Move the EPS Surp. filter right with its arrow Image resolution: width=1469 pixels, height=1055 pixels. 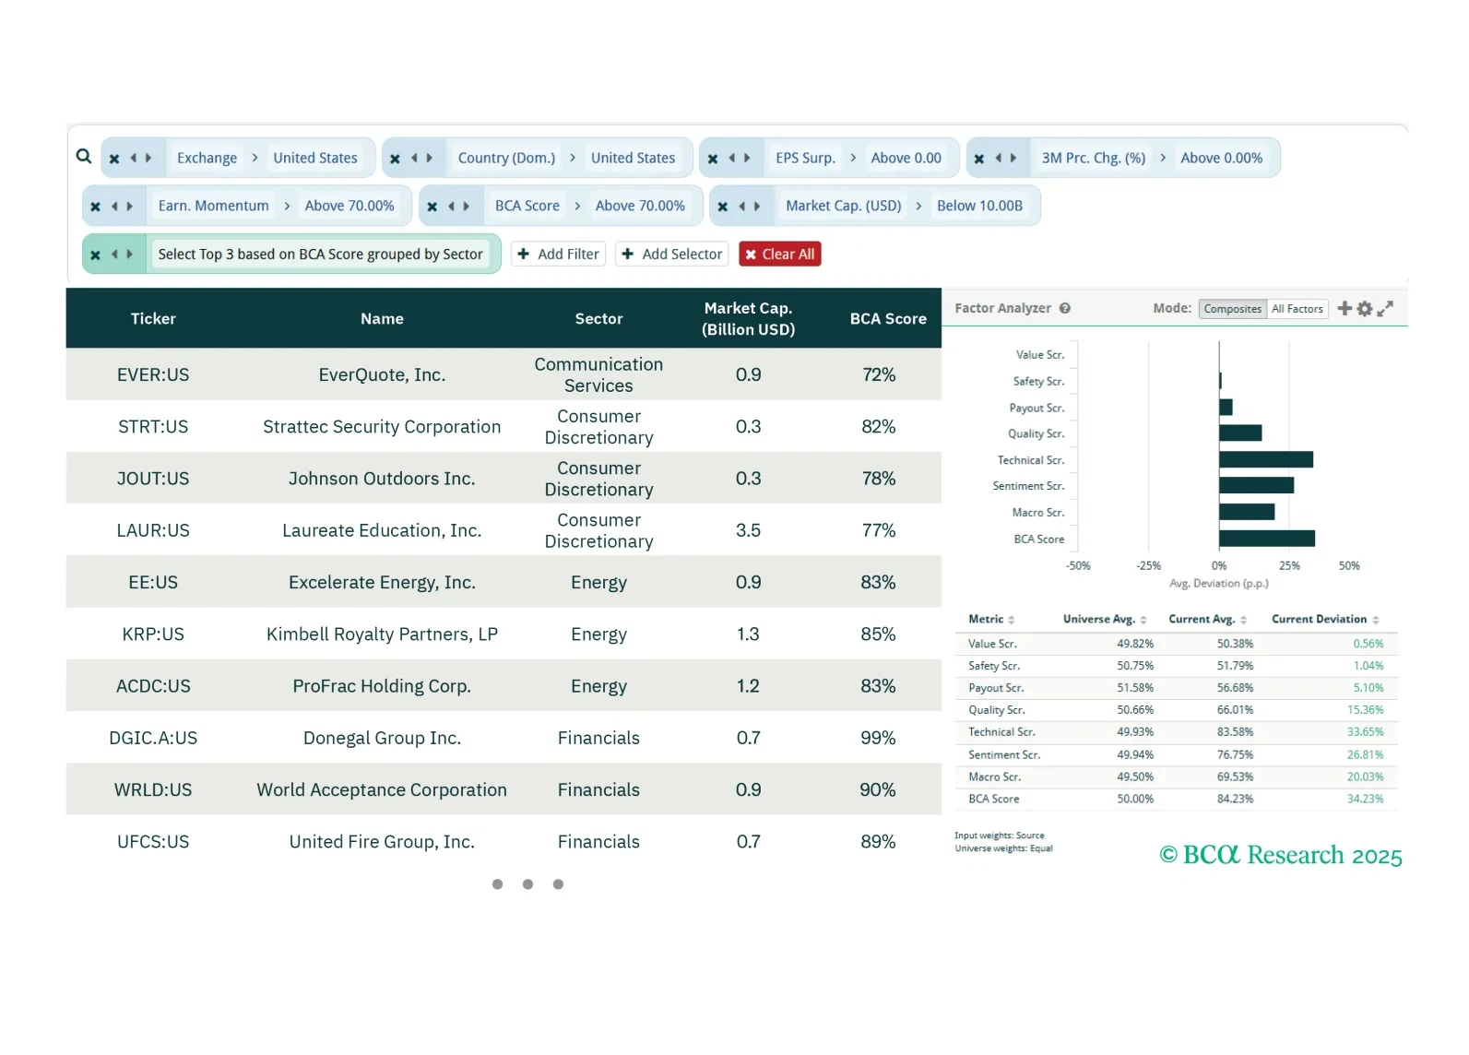tap(747, 159)
